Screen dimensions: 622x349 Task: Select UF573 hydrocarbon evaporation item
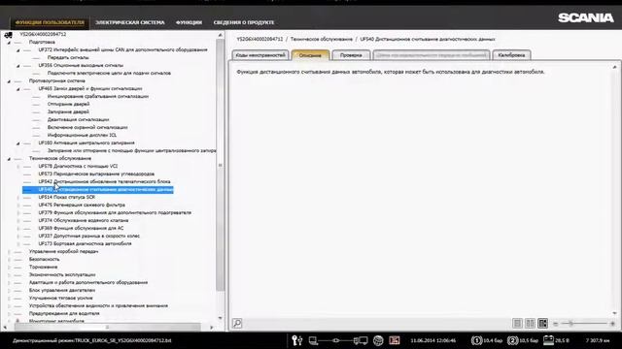coord(96,174)
